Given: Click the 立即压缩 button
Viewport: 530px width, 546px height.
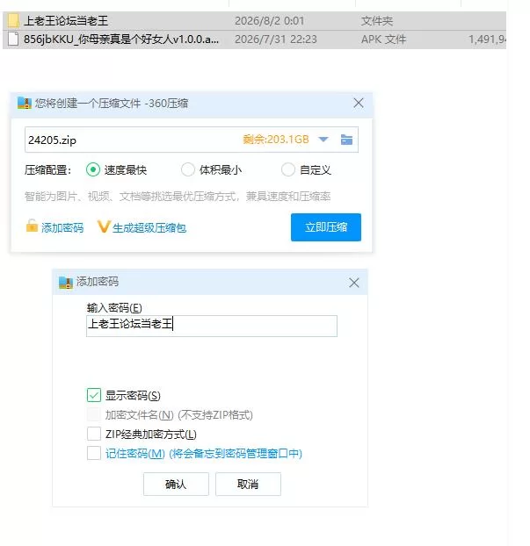Looking at the screenshot, I should pos(326,227).
